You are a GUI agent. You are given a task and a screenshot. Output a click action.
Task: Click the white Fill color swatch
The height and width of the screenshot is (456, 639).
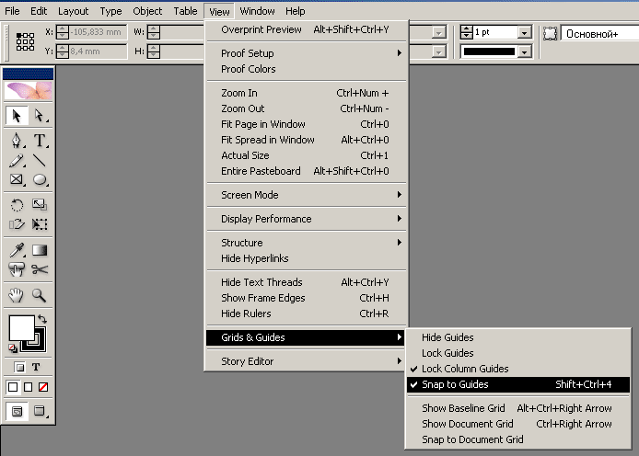pyautogui.click(x=21, y=328)
